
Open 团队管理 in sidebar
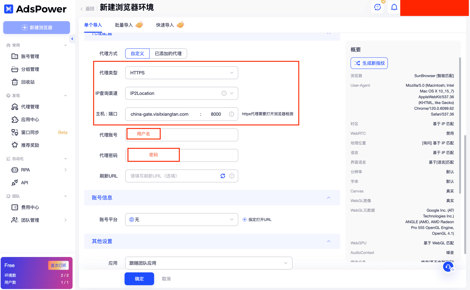(x=30, y=220)
